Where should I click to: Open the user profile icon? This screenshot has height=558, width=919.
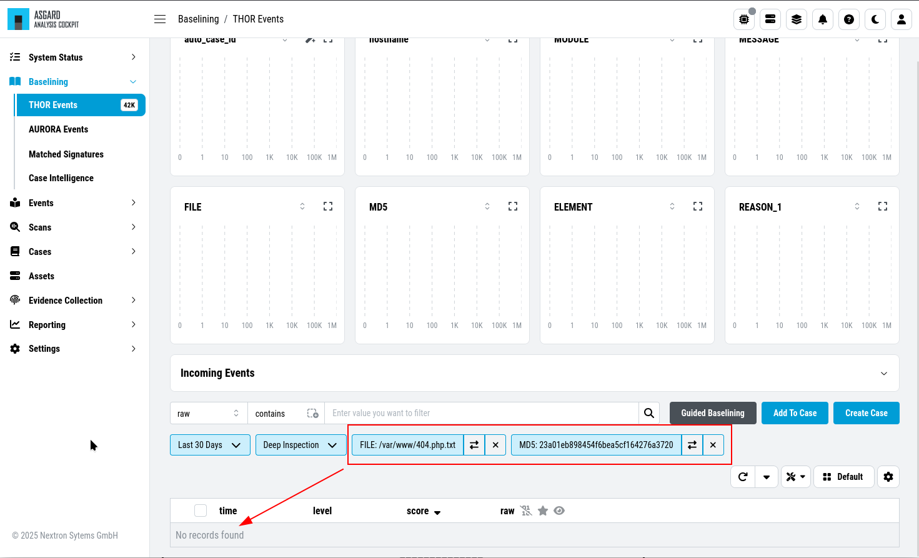click(902, 19)
